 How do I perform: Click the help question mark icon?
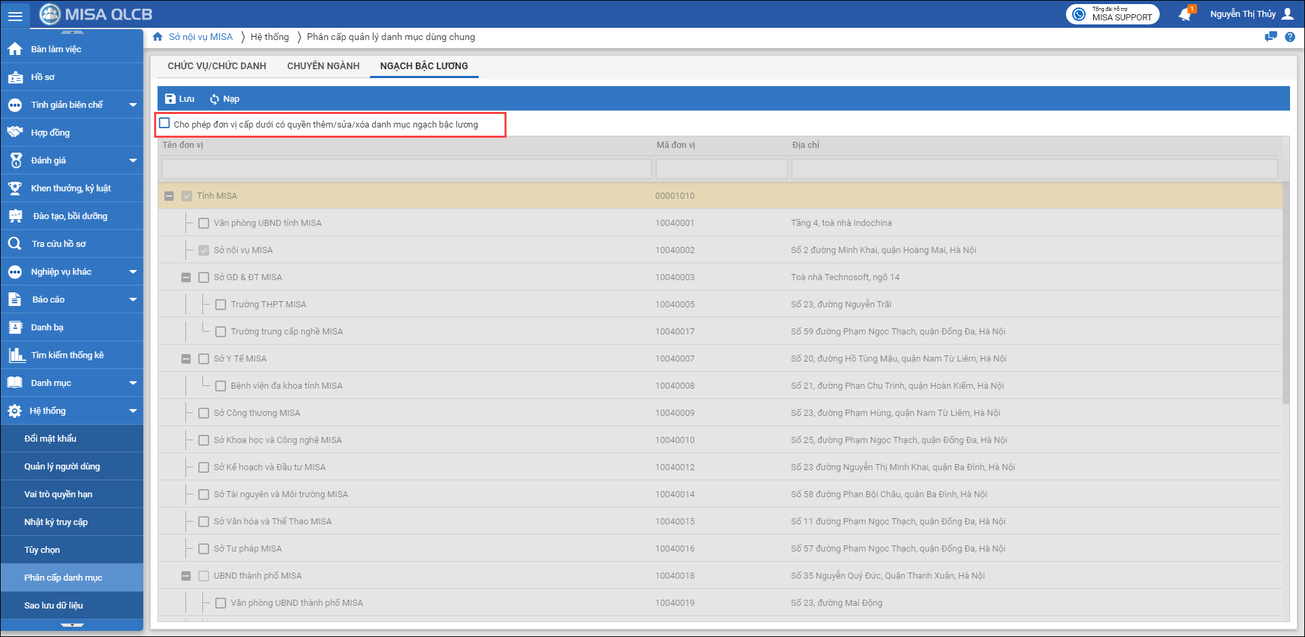coord(1290,37)
